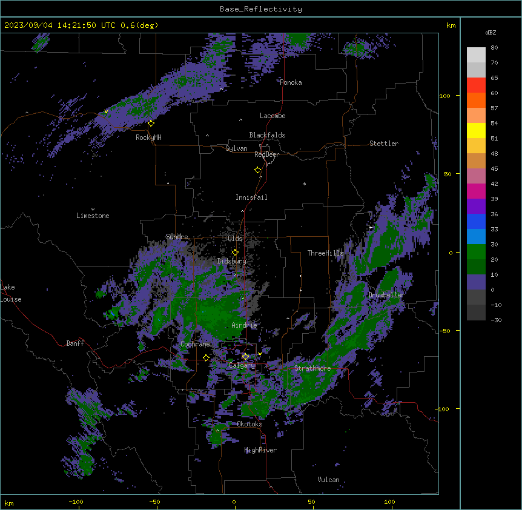Select the magenta swatch in dBZ legend
The height and width of the screenshot is (510, 522).
click(476, 191)
